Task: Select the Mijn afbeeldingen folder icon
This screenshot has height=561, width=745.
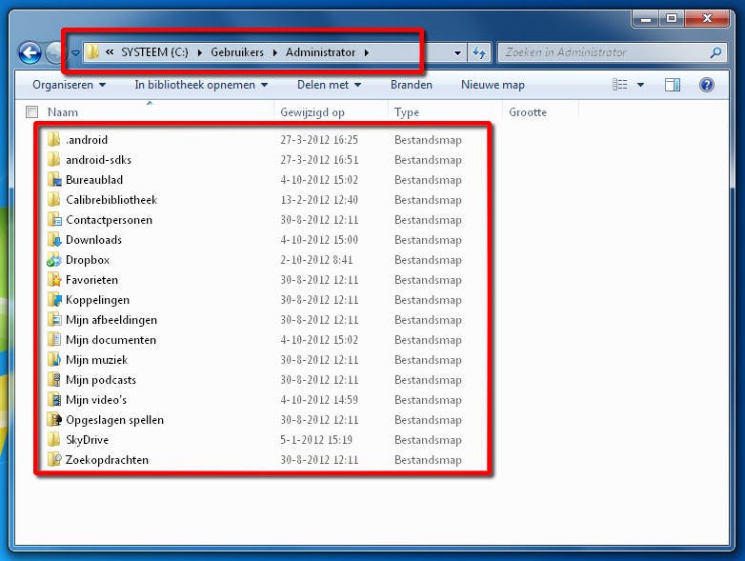Action: 54,320
